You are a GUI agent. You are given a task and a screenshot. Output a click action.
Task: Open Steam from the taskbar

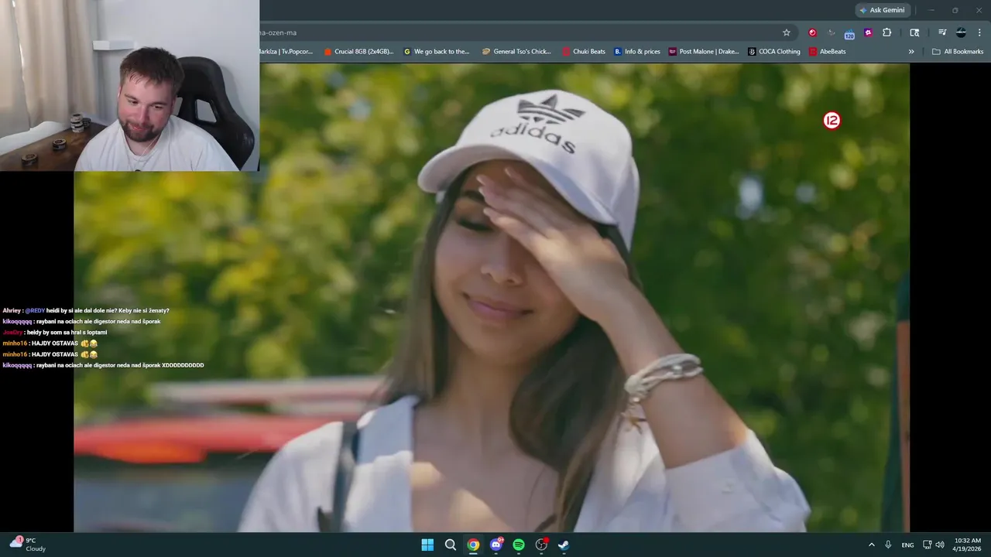[x=564, y=545]
